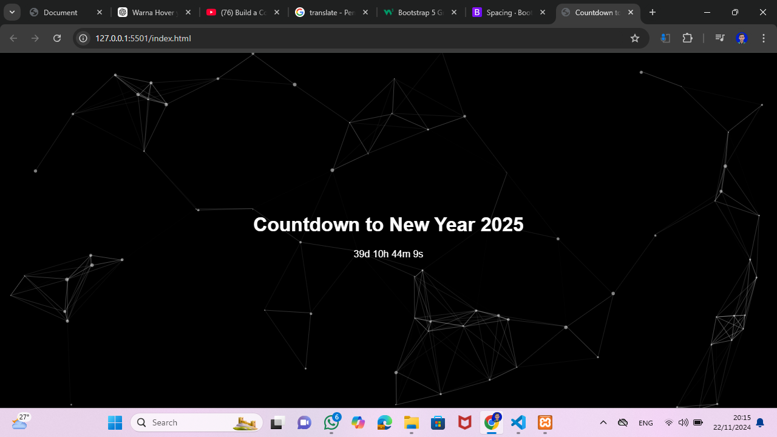Viewport: 777px width, 437px height.
Task: View site information icon in the address bar
Action: click(x=84, y=38)
